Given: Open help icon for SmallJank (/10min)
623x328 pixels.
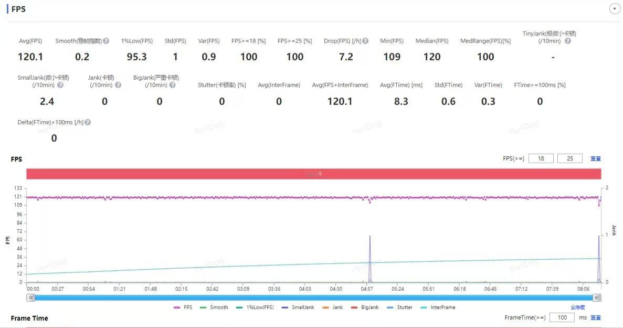Looking at the screenshot, I should [x=60, y=85].
